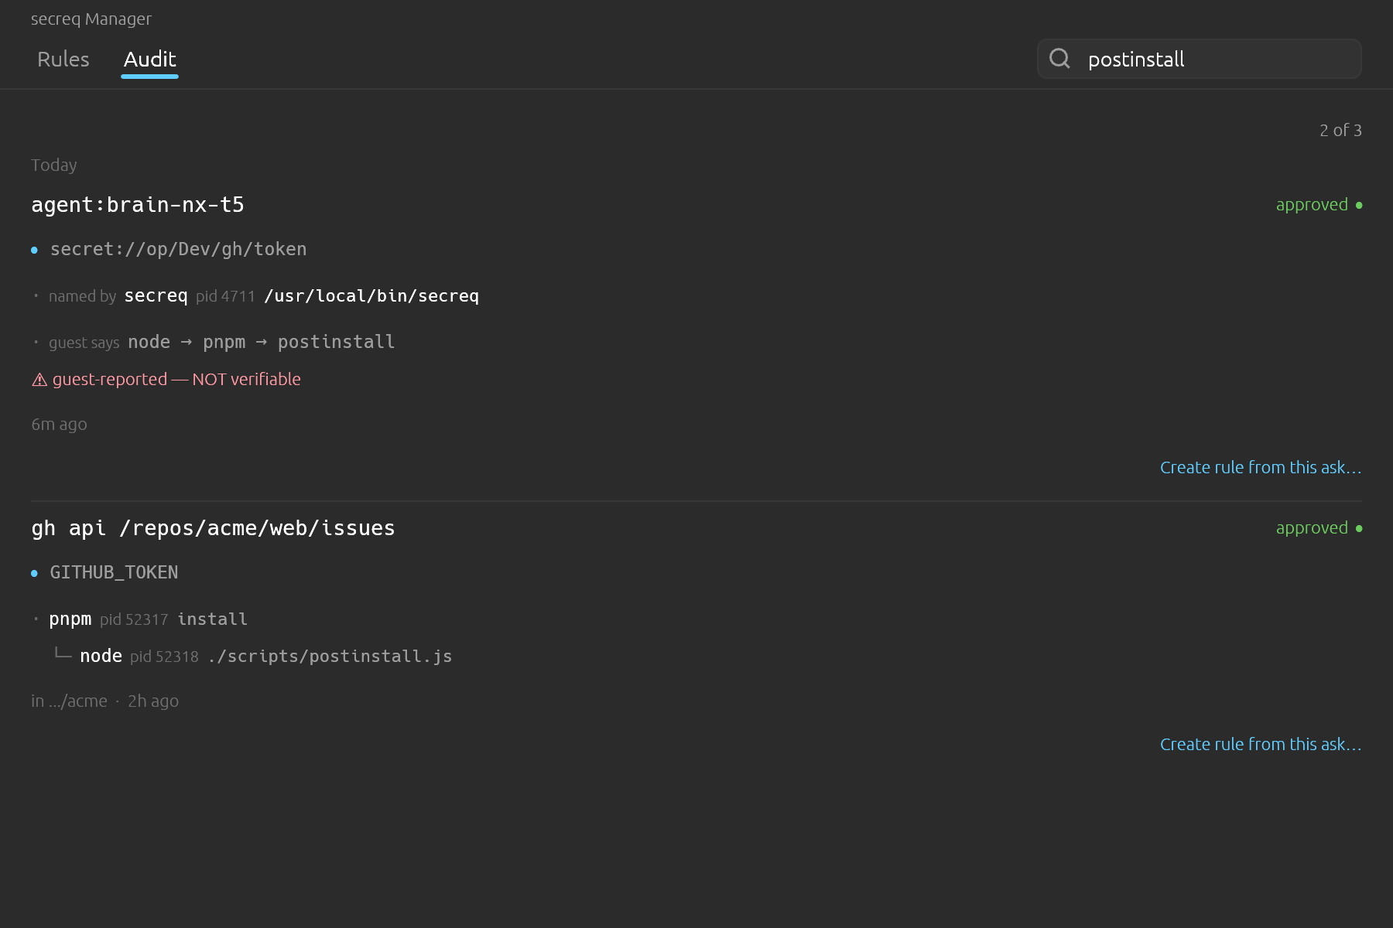This screenshot has height=928, width=1393.
Task: Click the pid 4711 label
Action: [x=225, y=296]
